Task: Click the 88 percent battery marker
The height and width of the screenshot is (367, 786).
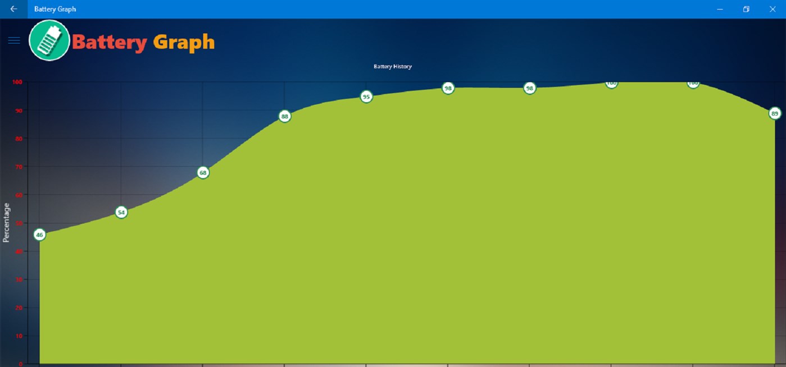Action: point(285,116)
